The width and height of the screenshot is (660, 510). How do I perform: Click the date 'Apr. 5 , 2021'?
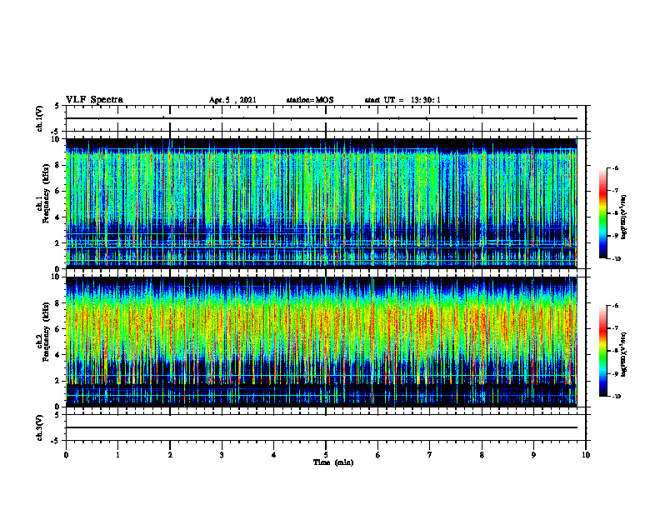tap(232, 100)
